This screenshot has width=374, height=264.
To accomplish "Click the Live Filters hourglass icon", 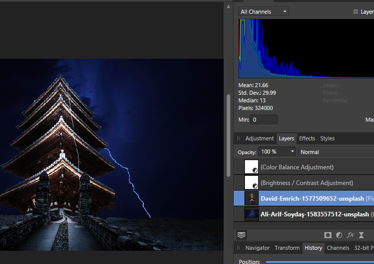I will 361,235.
